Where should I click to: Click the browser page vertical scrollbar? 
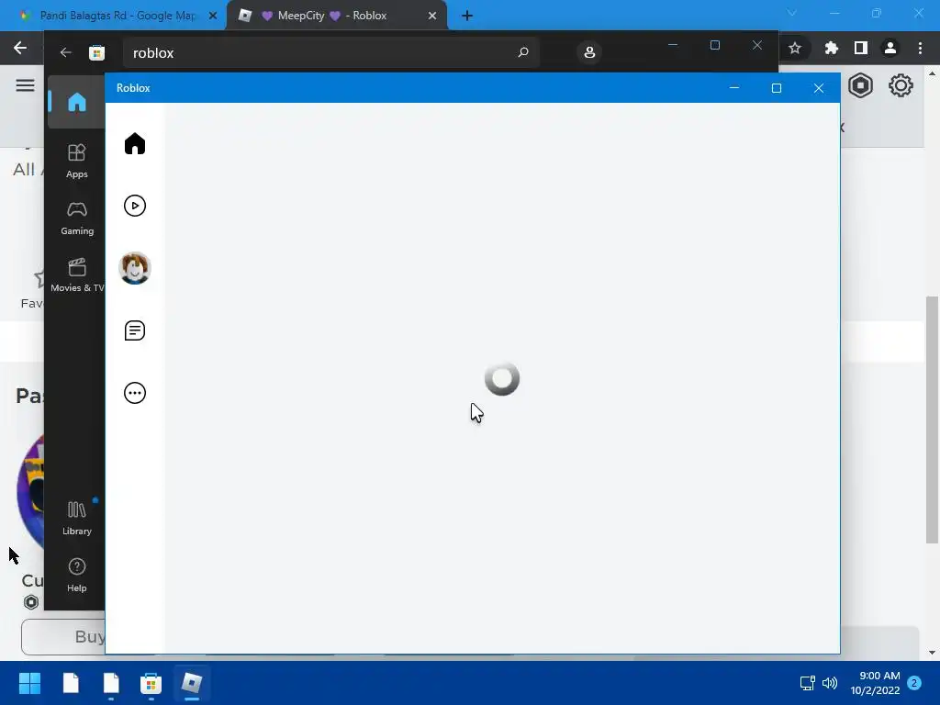pos(932,420)
